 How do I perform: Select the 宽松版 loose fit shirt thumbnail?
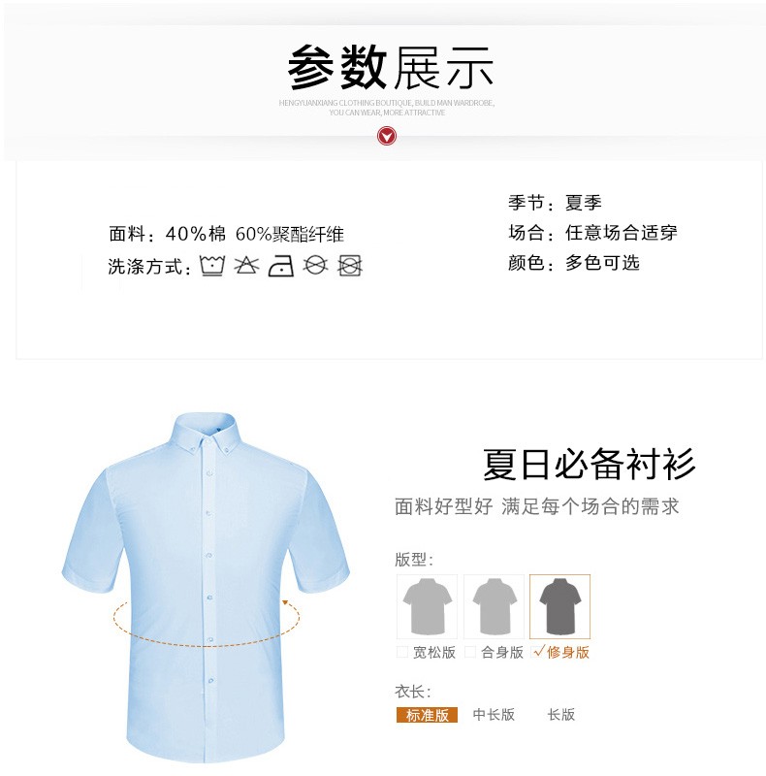click(x=427, y=606)
